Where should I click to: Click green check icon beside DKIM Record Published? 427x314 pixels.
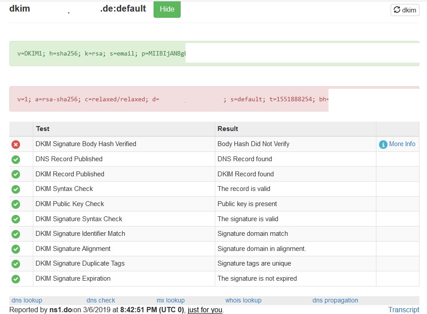point(16,174)
